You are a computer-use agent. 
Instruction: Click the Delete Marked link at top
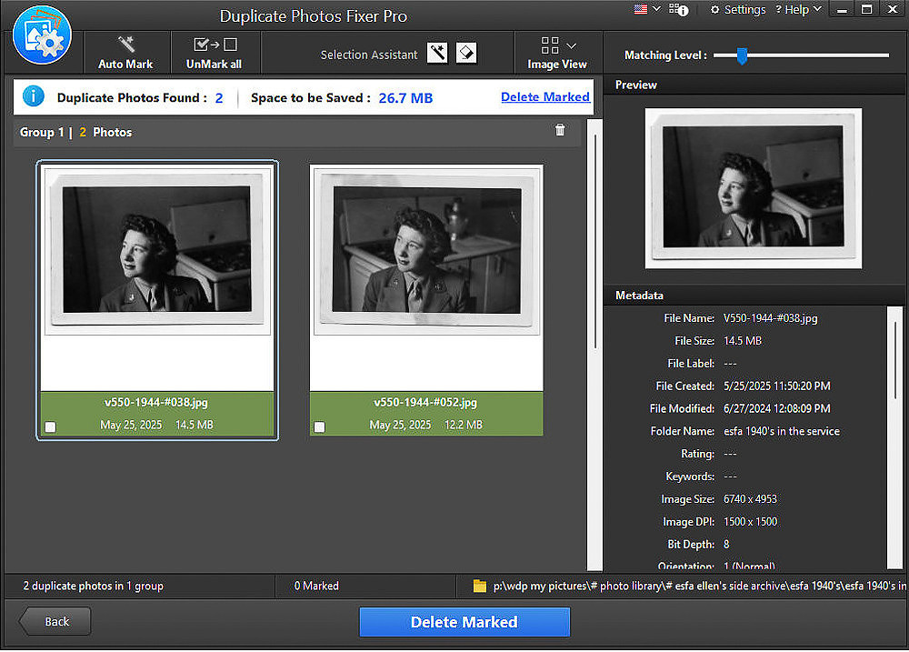pyautogui.click(x=544, y=97)
